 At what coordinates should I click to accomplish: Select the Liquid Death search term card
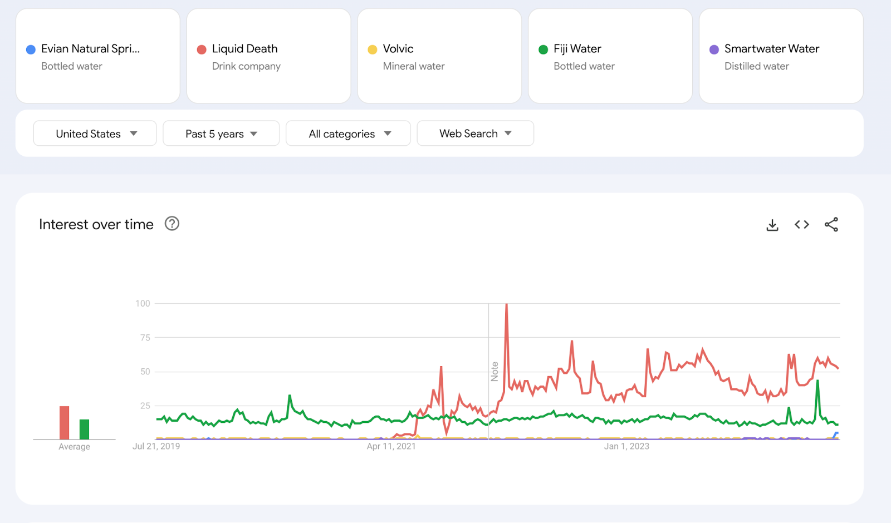coord(269,56)
